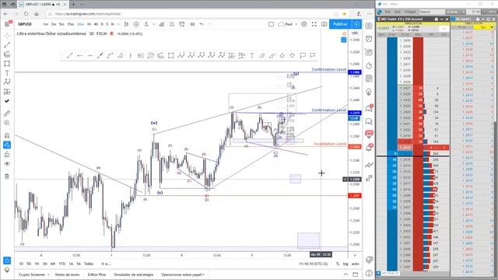
Task: Click the favorites star icon at bottom left
Action: (x=7, y=261)
